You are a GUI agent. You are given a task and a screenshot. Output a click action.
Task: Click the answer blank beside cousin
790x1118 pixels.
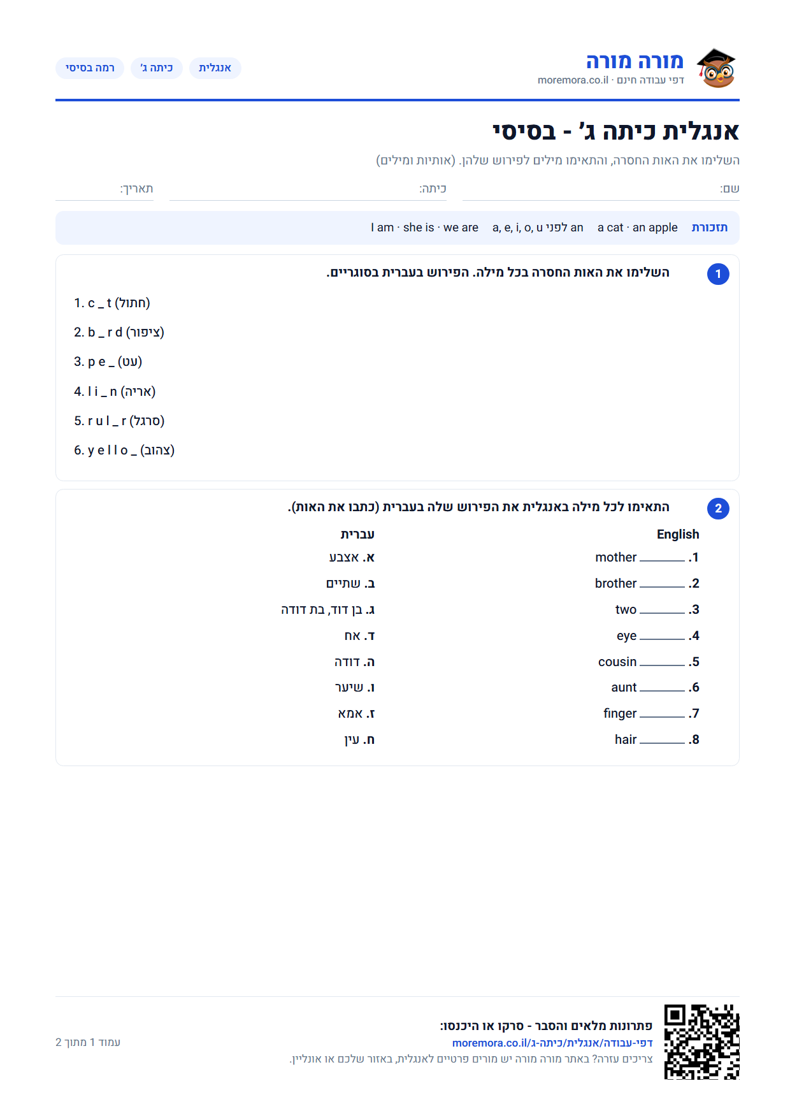pos(662,663)
